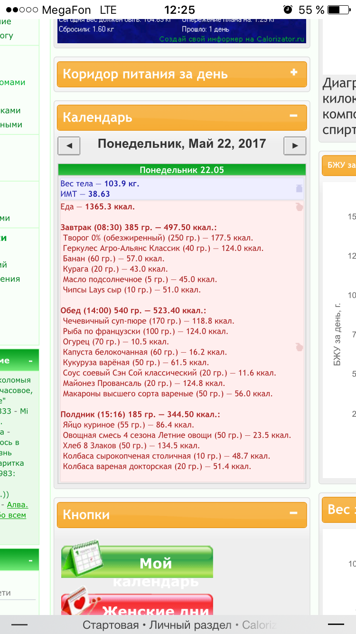Click 'Чипсы Lays сыр' food row
The width and height of the screenshot is (356, 634).
[x=131, y=290]
